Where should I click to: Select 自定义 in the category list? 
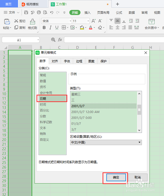52,140
